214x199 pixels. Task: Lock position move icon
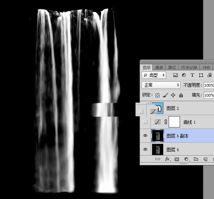tap(173, 95)
